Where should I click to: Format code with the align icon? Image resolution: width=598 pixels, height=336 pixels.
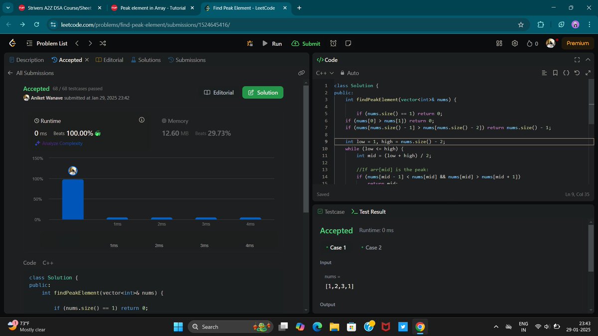click(x=544, y=73)
